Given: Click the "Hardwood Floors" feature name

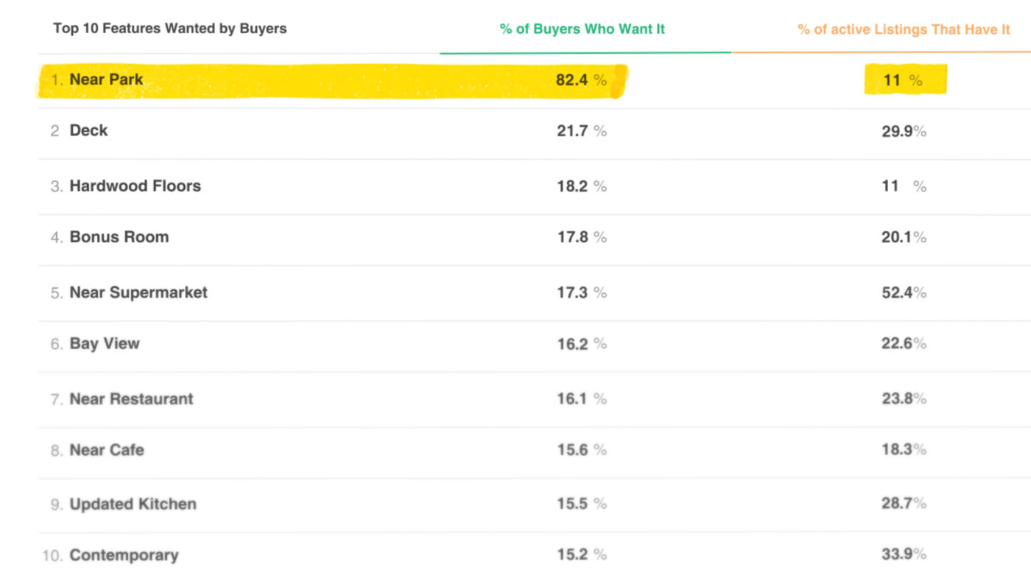Looking at the screenshot, I should point(135,186).
